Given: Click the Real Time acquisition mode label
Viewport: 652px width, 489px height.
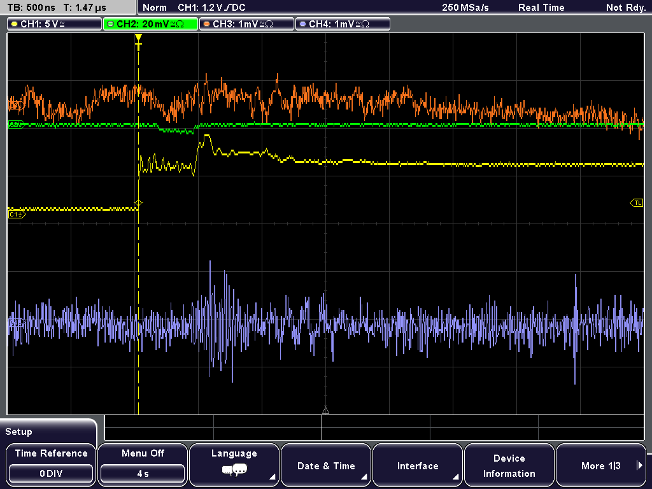Looking at the screenshot, I should [x=541, y=8].
